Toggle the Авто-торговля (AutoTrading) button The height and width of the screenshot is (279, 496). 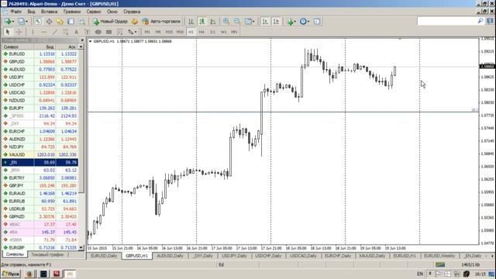(x=161, y=22)
